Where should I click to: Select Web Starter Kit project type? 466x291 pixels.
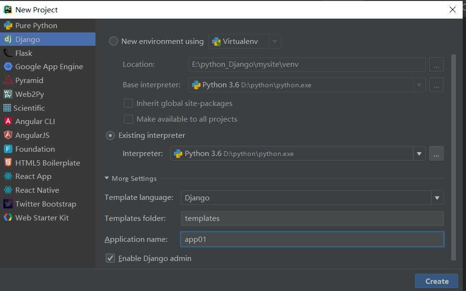click(x=48, y=218)
